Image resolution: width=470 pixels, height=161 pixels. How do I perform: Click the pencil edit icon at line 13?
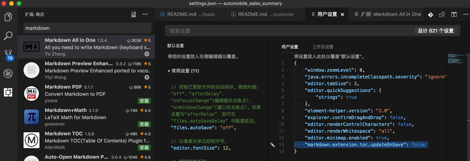click(x=272, y=145)
